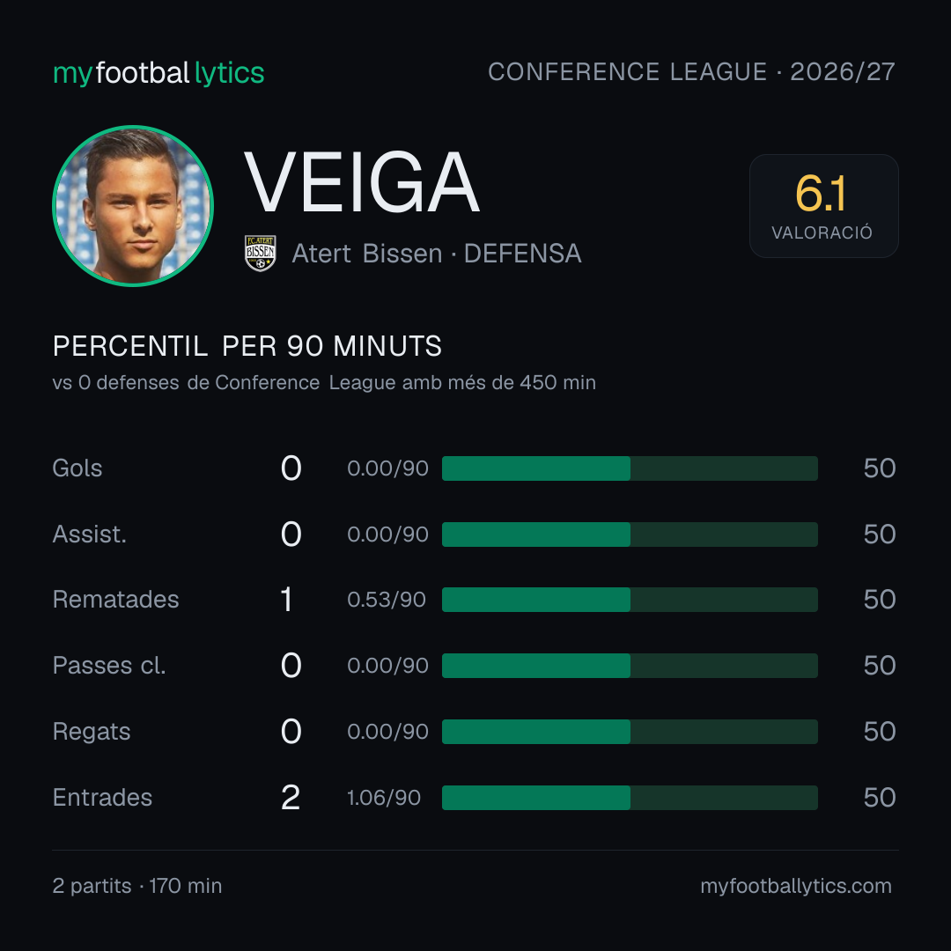Click the VEIGA player name heading

point(362,182)
